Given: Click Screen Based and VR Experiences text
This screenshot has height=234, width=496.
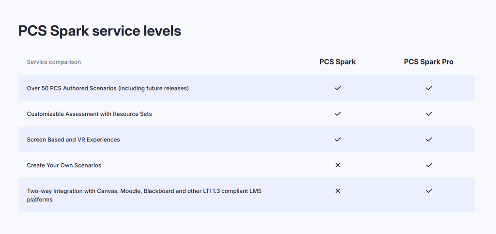Looking at the screenshot, I should (73, 140).
